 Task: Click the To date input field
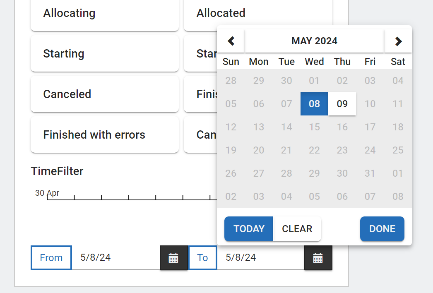click(x=260, y=258)
